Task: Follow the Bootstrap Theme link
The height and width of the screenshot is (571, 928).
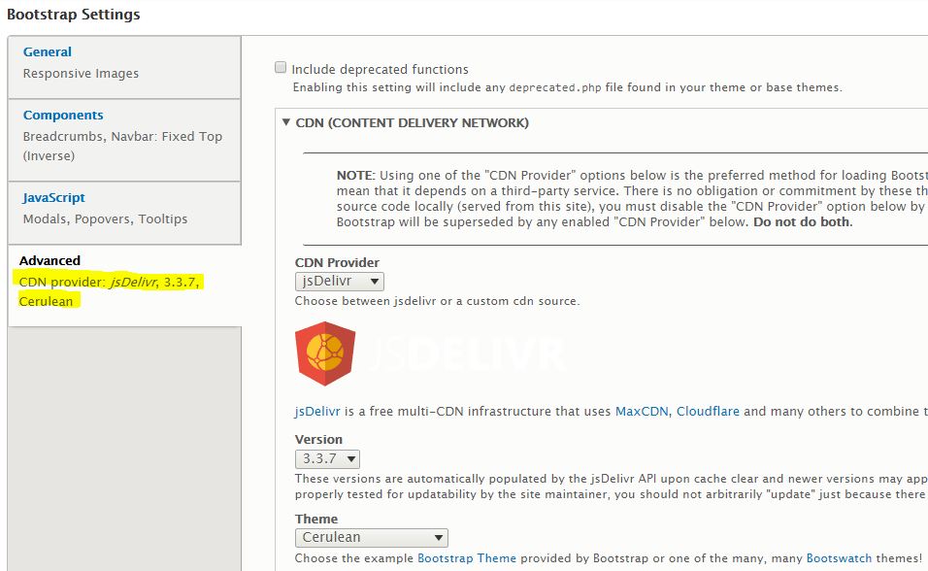Action: [x=467, y=558]
